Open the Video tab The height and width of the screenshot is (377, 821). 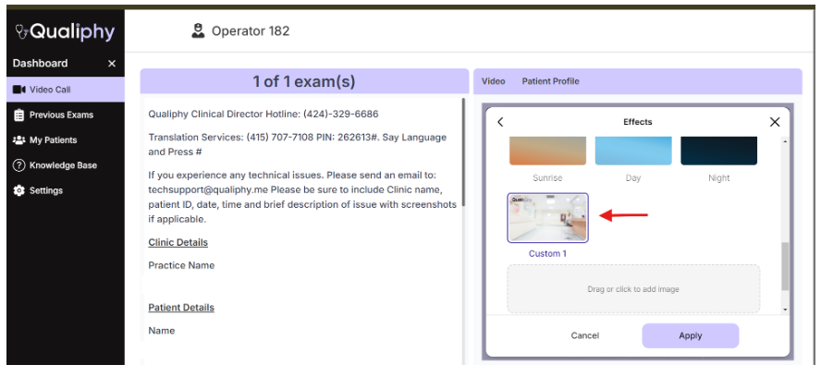tap(494, 81)
